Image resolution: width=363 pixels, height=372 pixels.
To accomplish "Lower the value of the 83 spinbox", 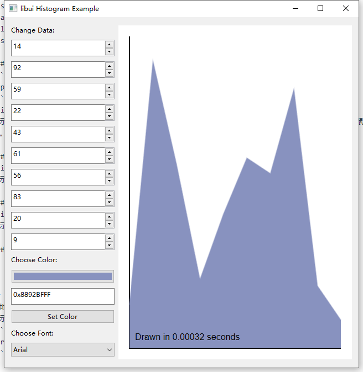I will point(110,203).
